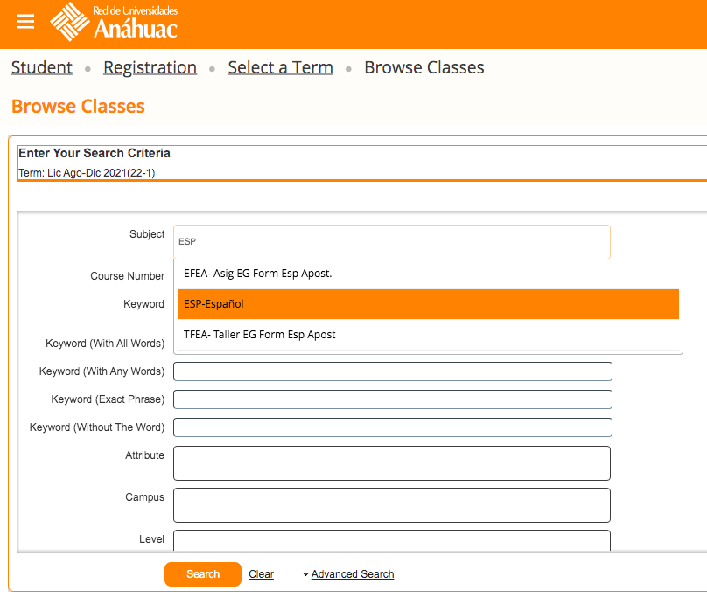Open the Level selection box
Screen dimensions: 707x597
tap(391, 540)
